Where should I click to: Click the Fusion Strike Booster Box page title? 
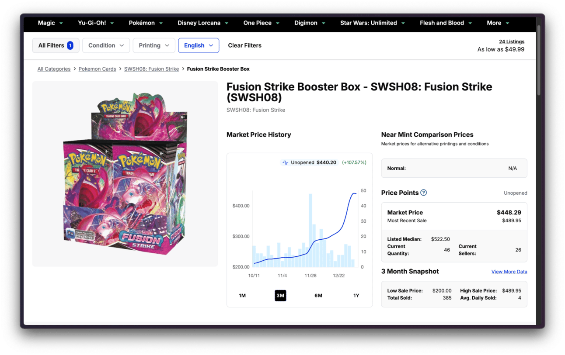359,92
